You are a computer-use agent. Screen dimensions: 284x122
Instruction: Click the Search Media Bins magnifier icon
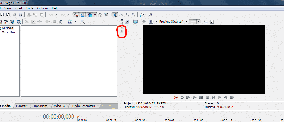point(83,22)
